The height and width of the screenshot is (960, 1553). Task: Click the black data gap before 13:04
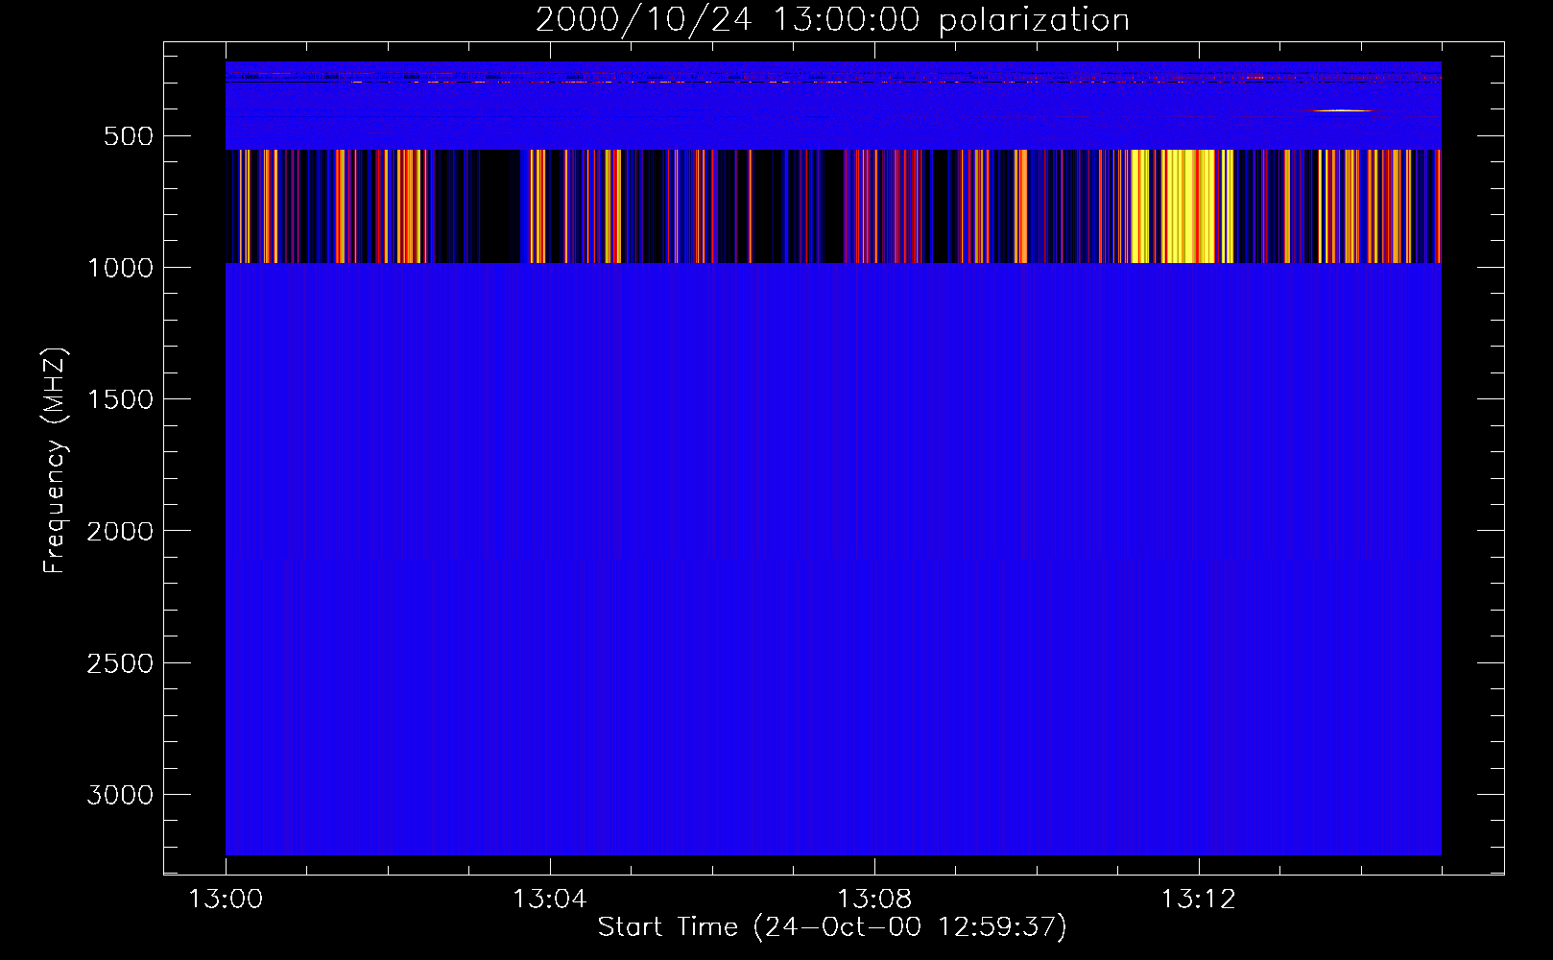tap(499, 206)
